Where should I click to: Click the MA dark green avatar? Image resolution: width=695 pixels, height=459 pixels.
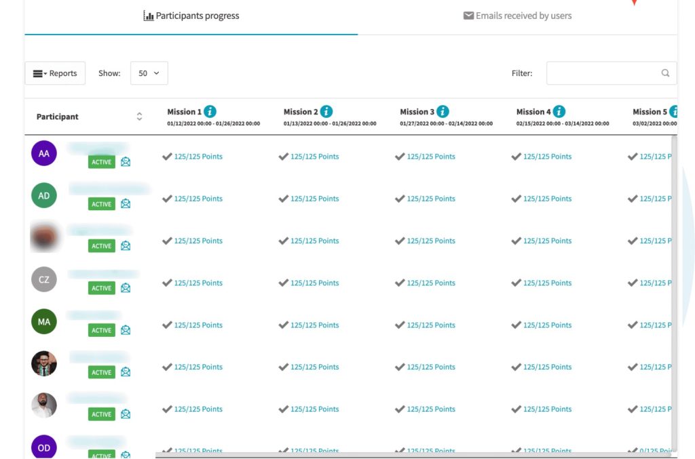(x=44, y=322)
